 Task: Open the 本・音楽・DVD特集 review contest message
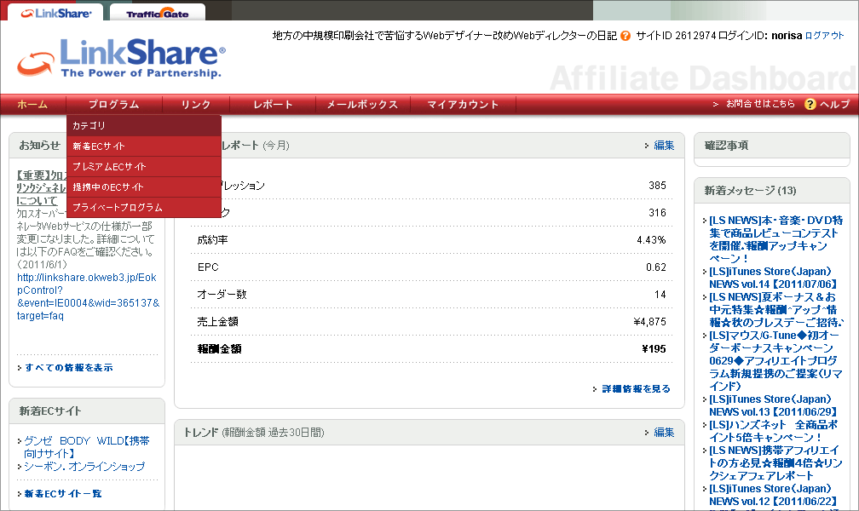[x=775, y=239]
